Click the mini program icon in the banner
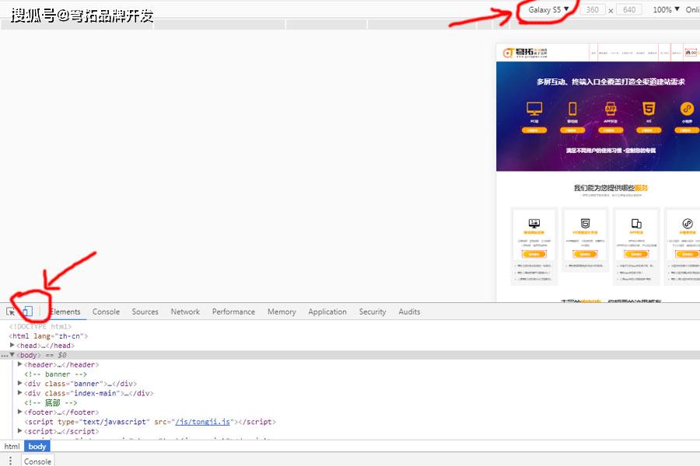Viewport: 700px width, 466px height. tap(687, 109)
